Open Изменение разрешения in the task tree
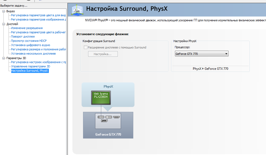Screen dimensions: 266x155 pos(27,28)
